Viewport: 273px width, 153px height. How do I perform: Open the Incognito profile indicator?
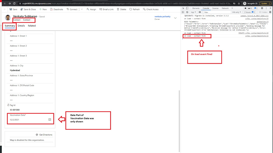click(x=250, y=4)
